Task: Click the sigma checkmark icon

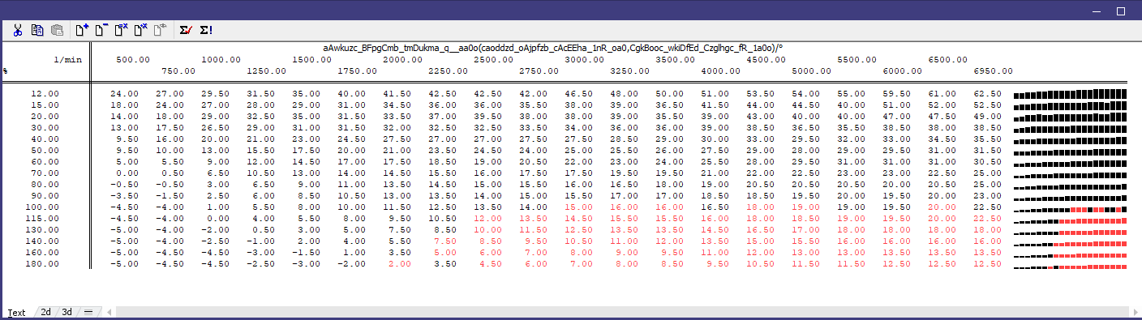Action: tap(186, 30)
